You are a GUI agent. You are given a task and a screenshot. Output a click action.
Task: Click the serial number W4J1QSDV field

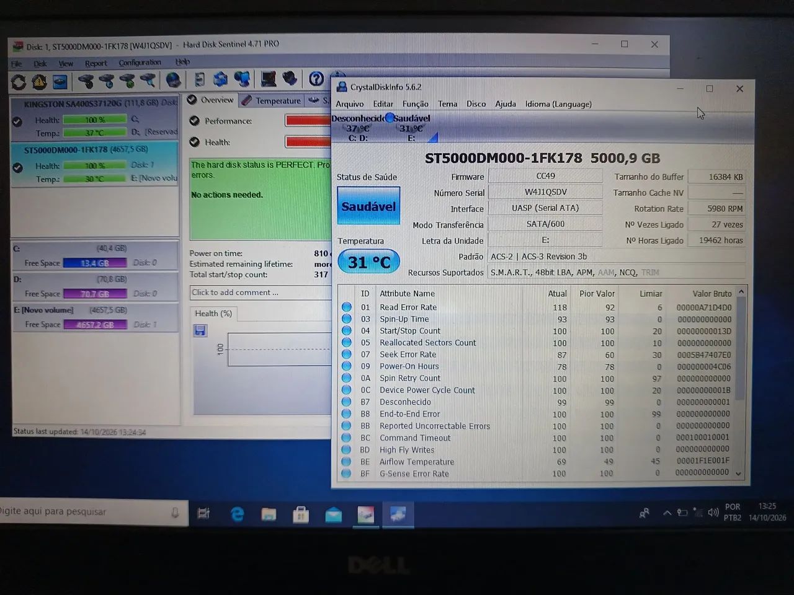click(545, 192)
